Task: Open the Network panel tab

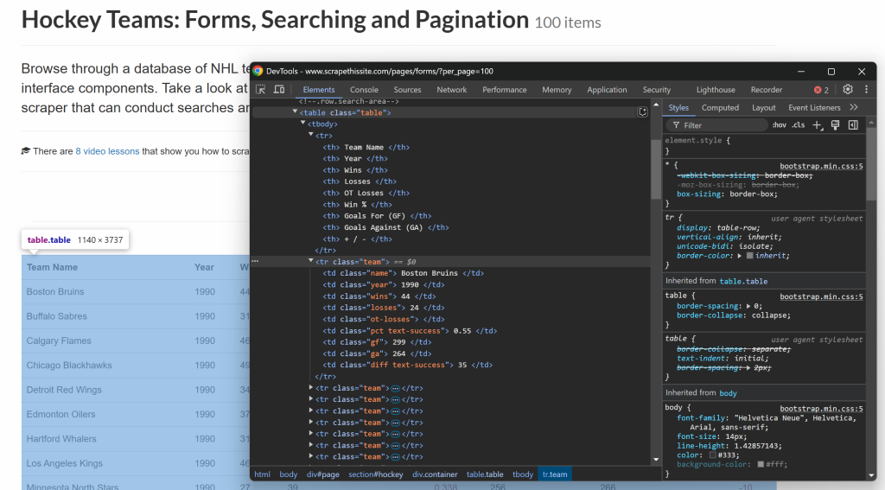Action: [x=451, y=90]
